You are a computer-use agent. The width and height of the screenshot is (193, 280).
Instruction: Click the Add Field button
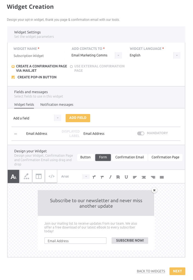pyautogui.click(x=78, y=118)
